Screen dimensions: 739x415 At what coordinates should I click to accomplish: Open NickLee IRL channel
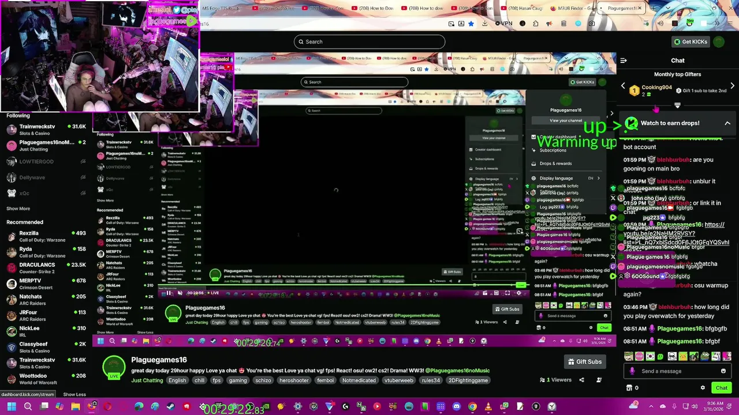click(45, 331)
